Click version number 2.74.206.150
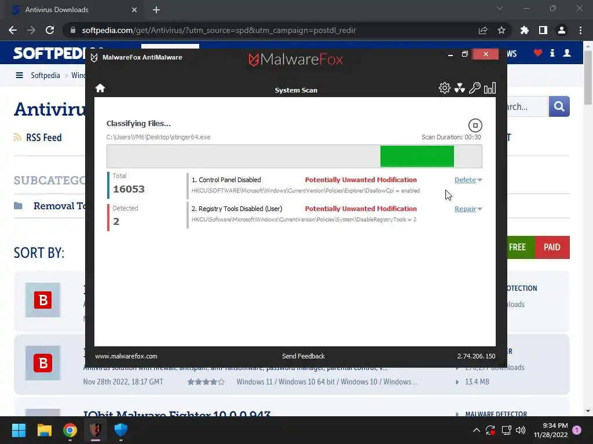 pyautogui.click(x=476, y=356)
